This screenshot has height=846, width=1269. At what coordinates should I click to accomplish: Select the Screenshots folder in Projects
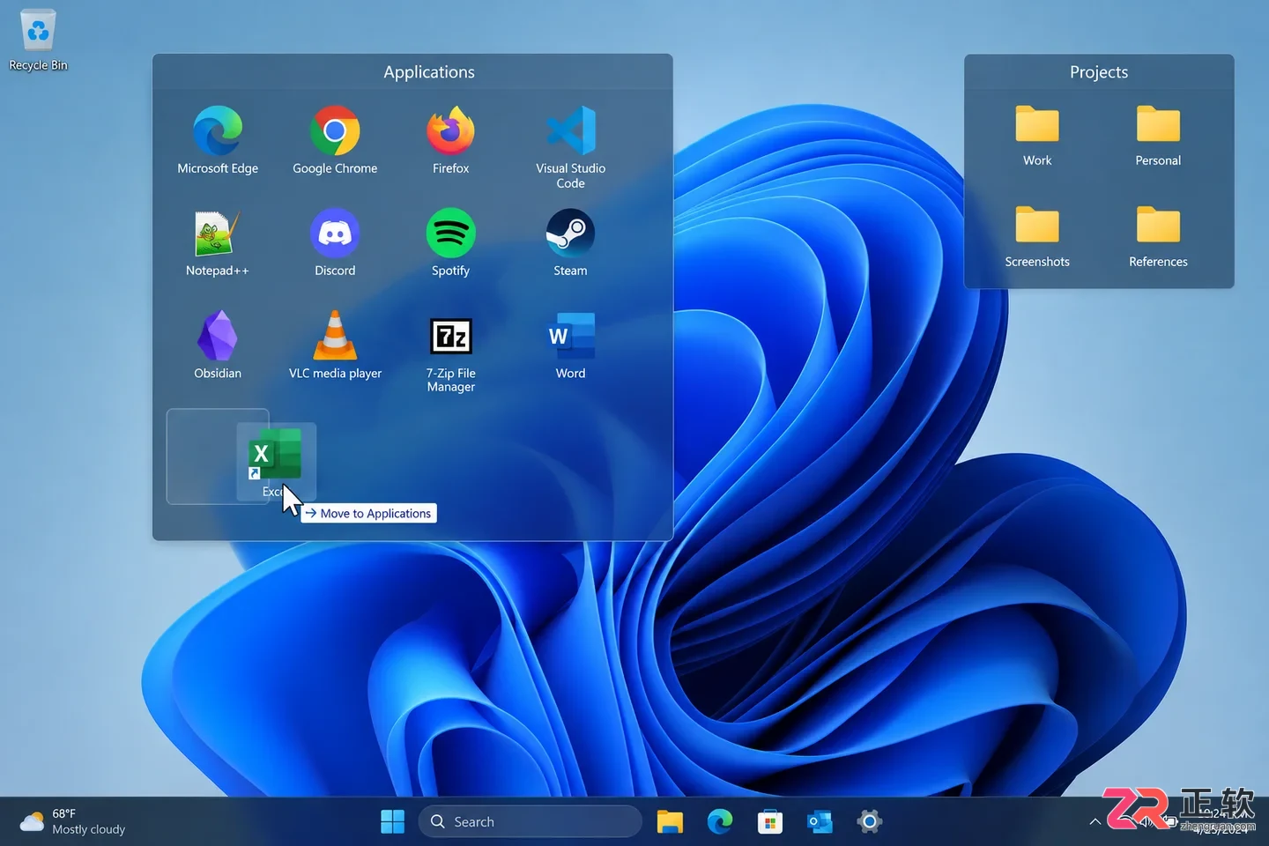(1037, 225)
